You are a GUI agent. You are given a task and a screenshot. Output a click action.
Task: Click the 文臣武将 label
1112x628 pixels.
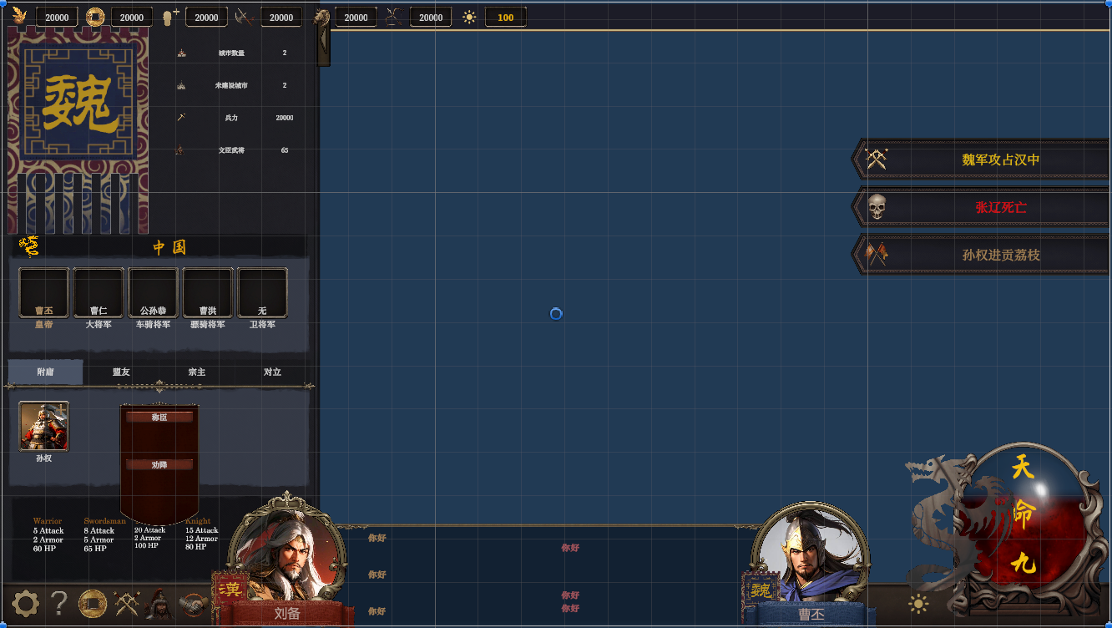[231, 150]
